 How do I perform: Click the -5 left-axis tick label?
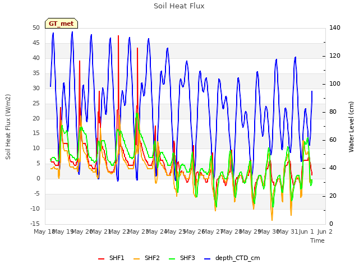[37, 194]
